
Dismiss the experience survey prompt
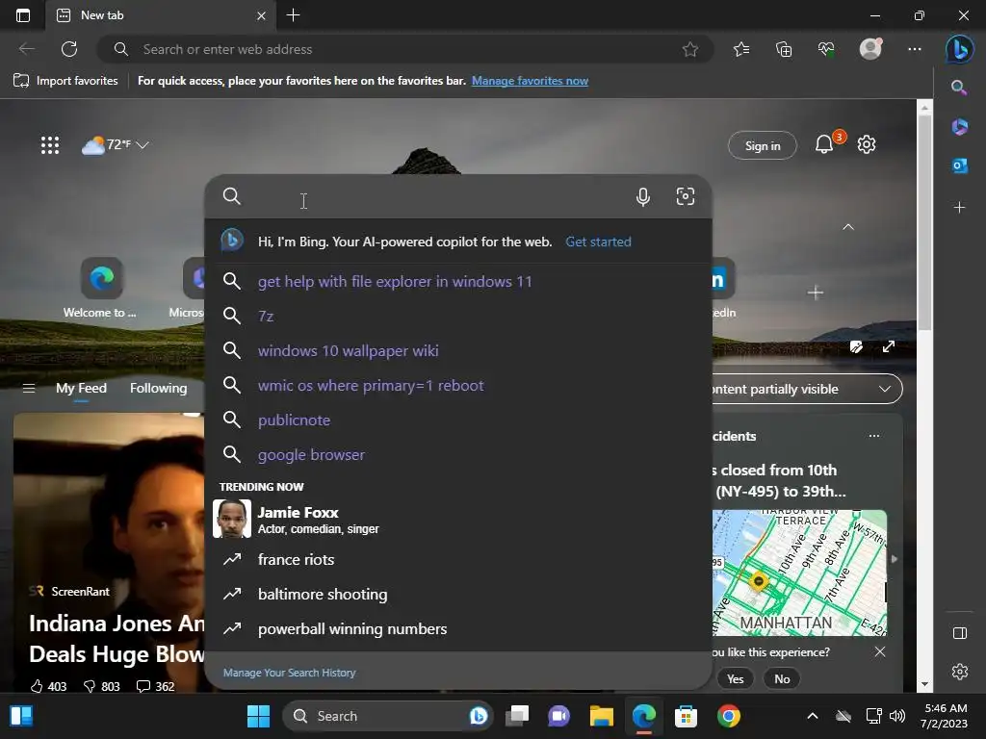(880, 651)
